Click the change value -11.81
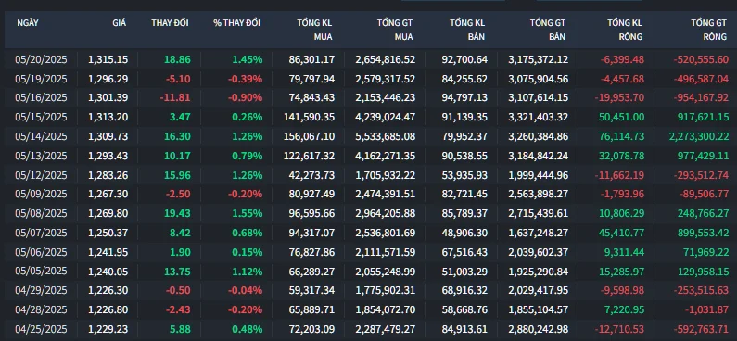737x341 pixels. [x=175, y=97]
